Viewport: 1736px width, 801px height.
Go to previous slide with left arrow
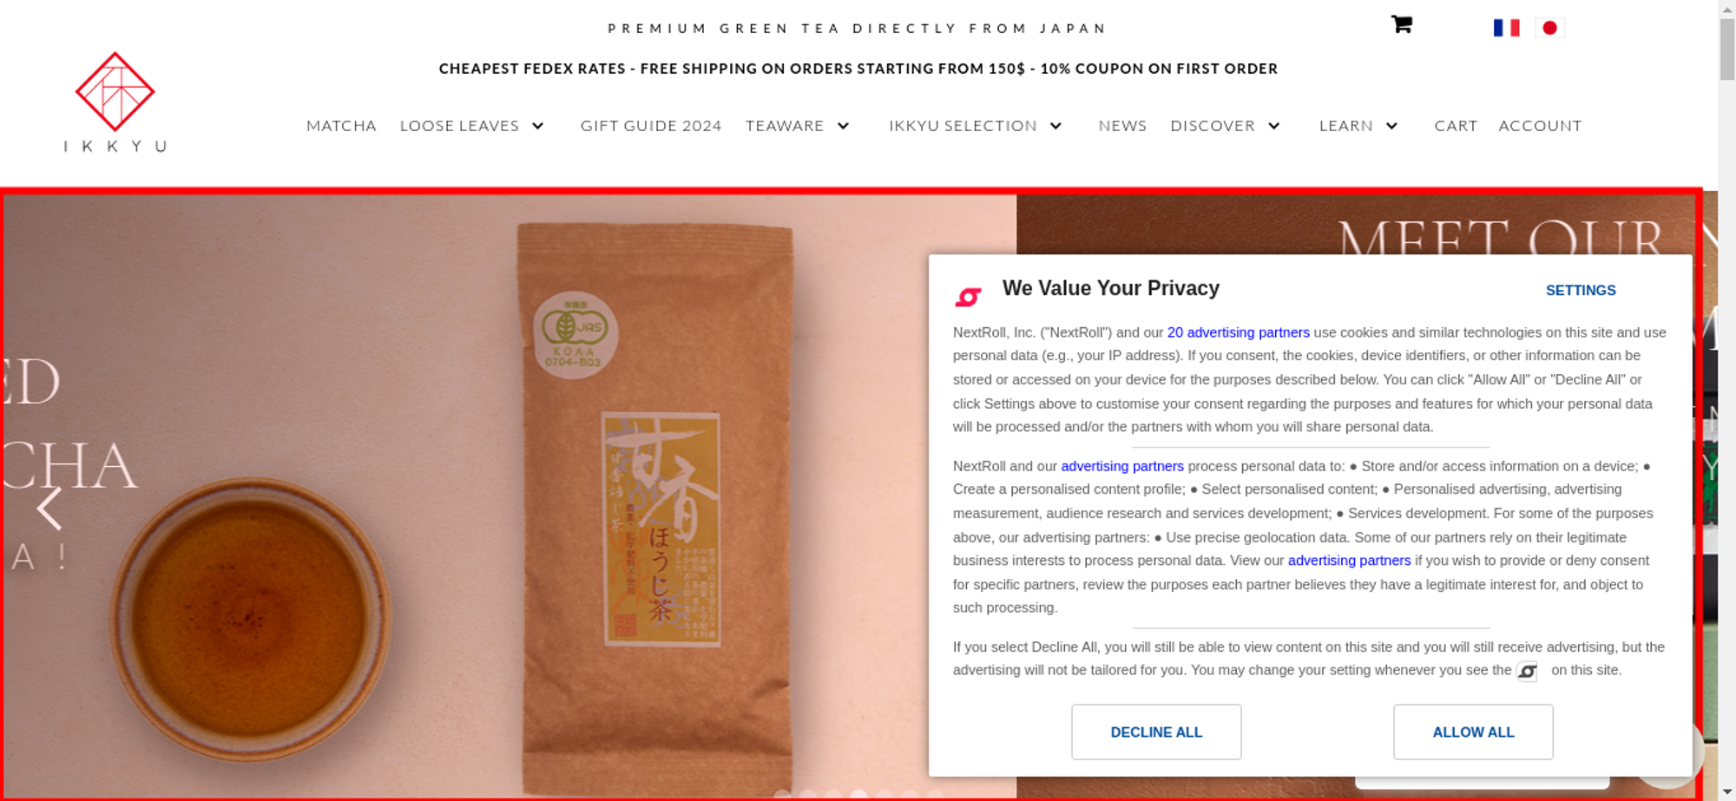tap(49, 508)
